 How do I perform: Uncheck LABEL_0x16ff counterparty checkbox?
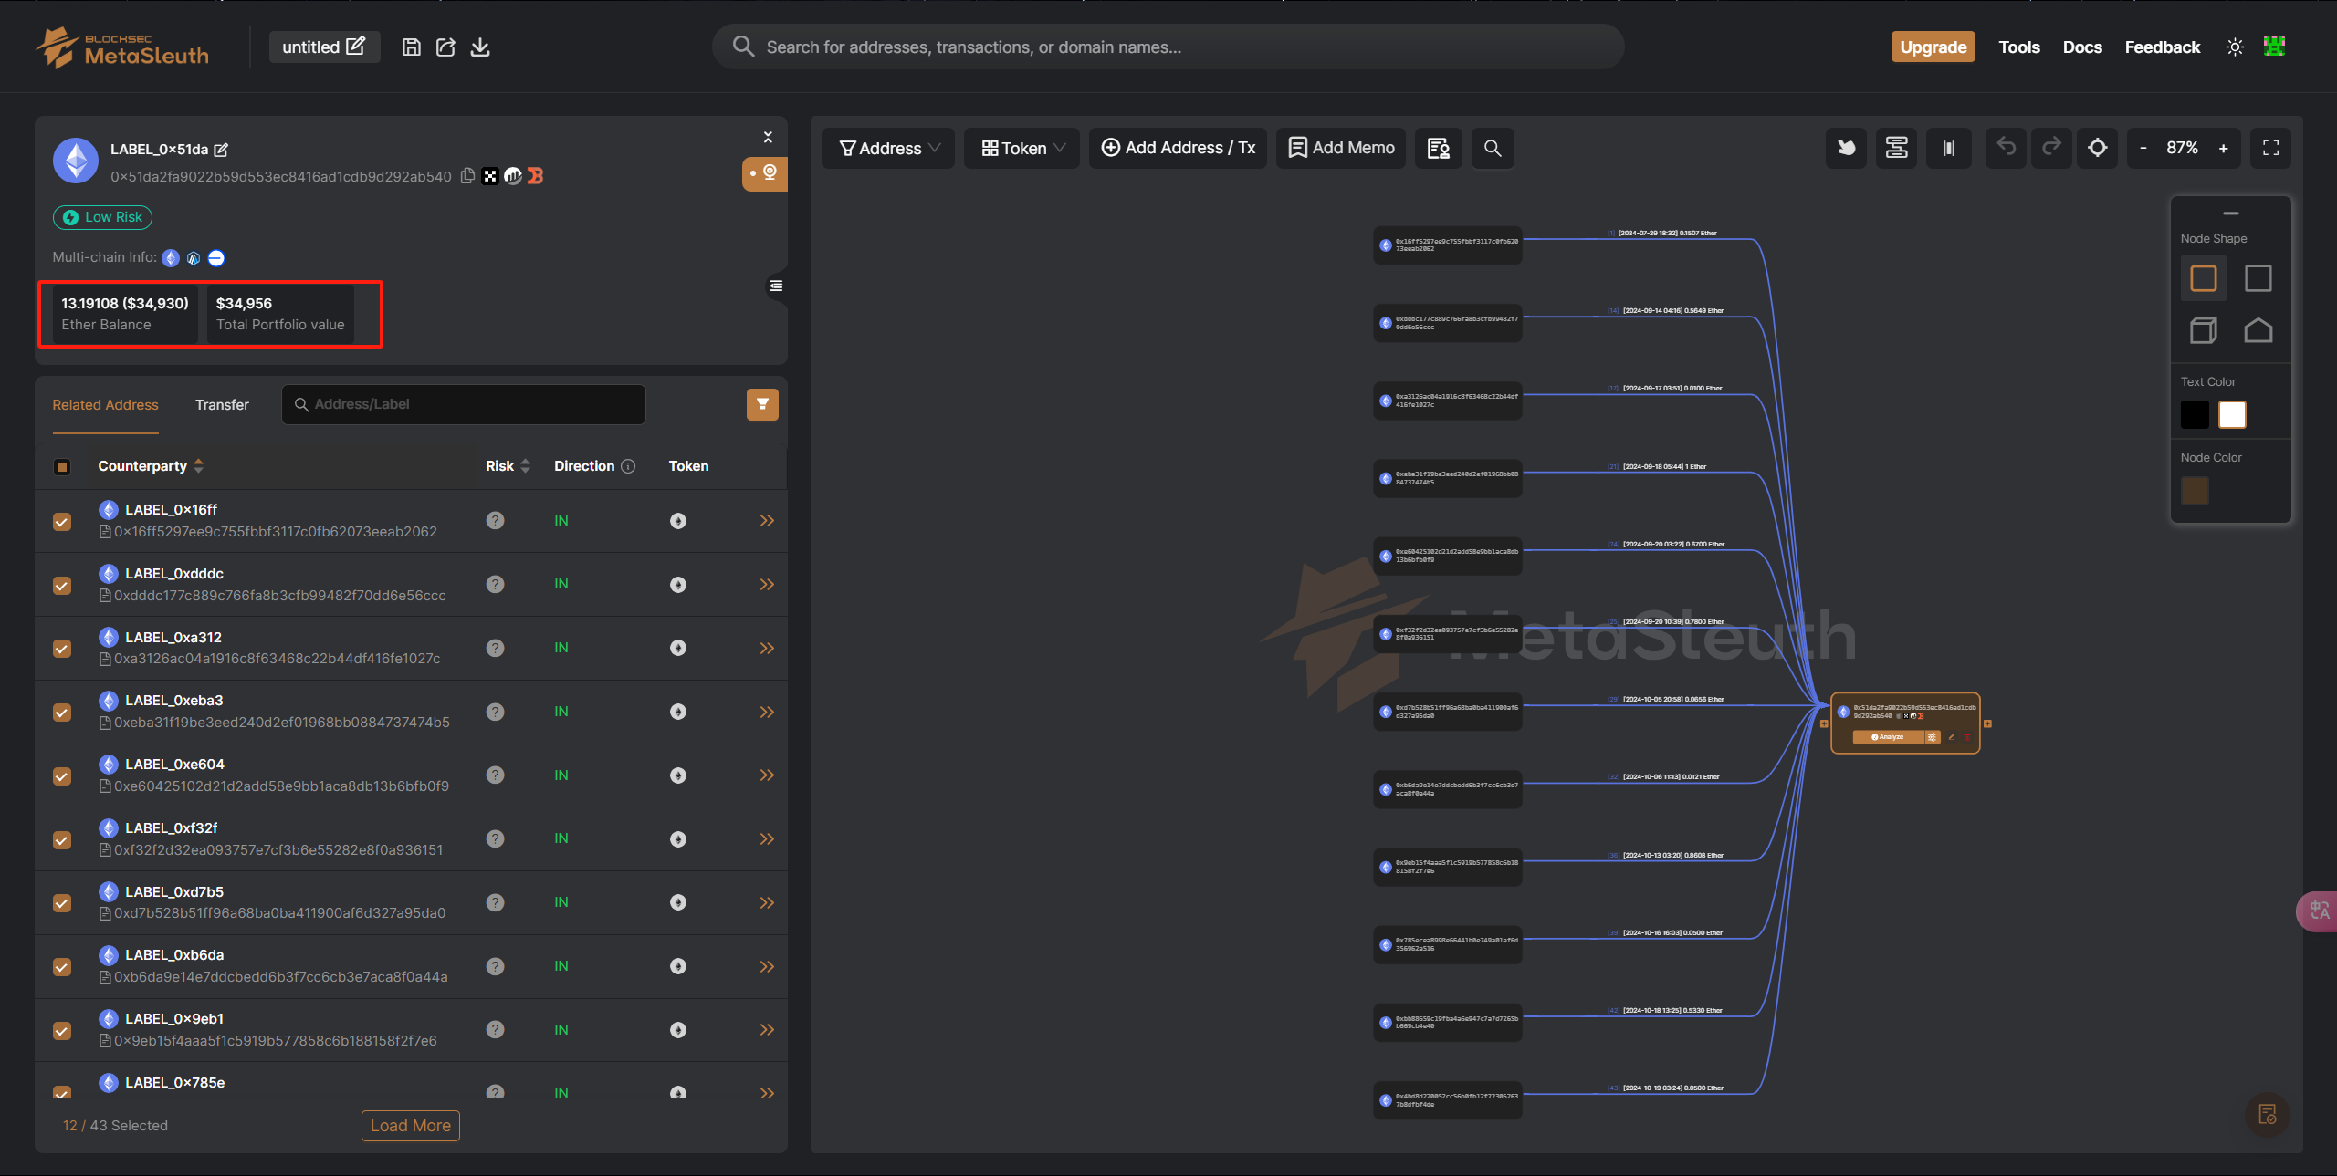pos(62,521)
